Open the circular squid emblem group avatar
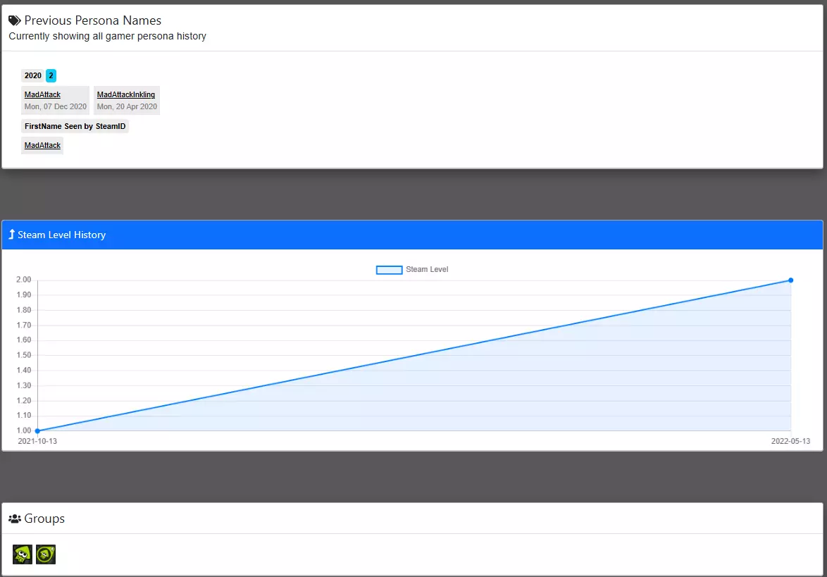Viewport: 827px width, 577px height. pyautogui.click(x=46, y=554)
